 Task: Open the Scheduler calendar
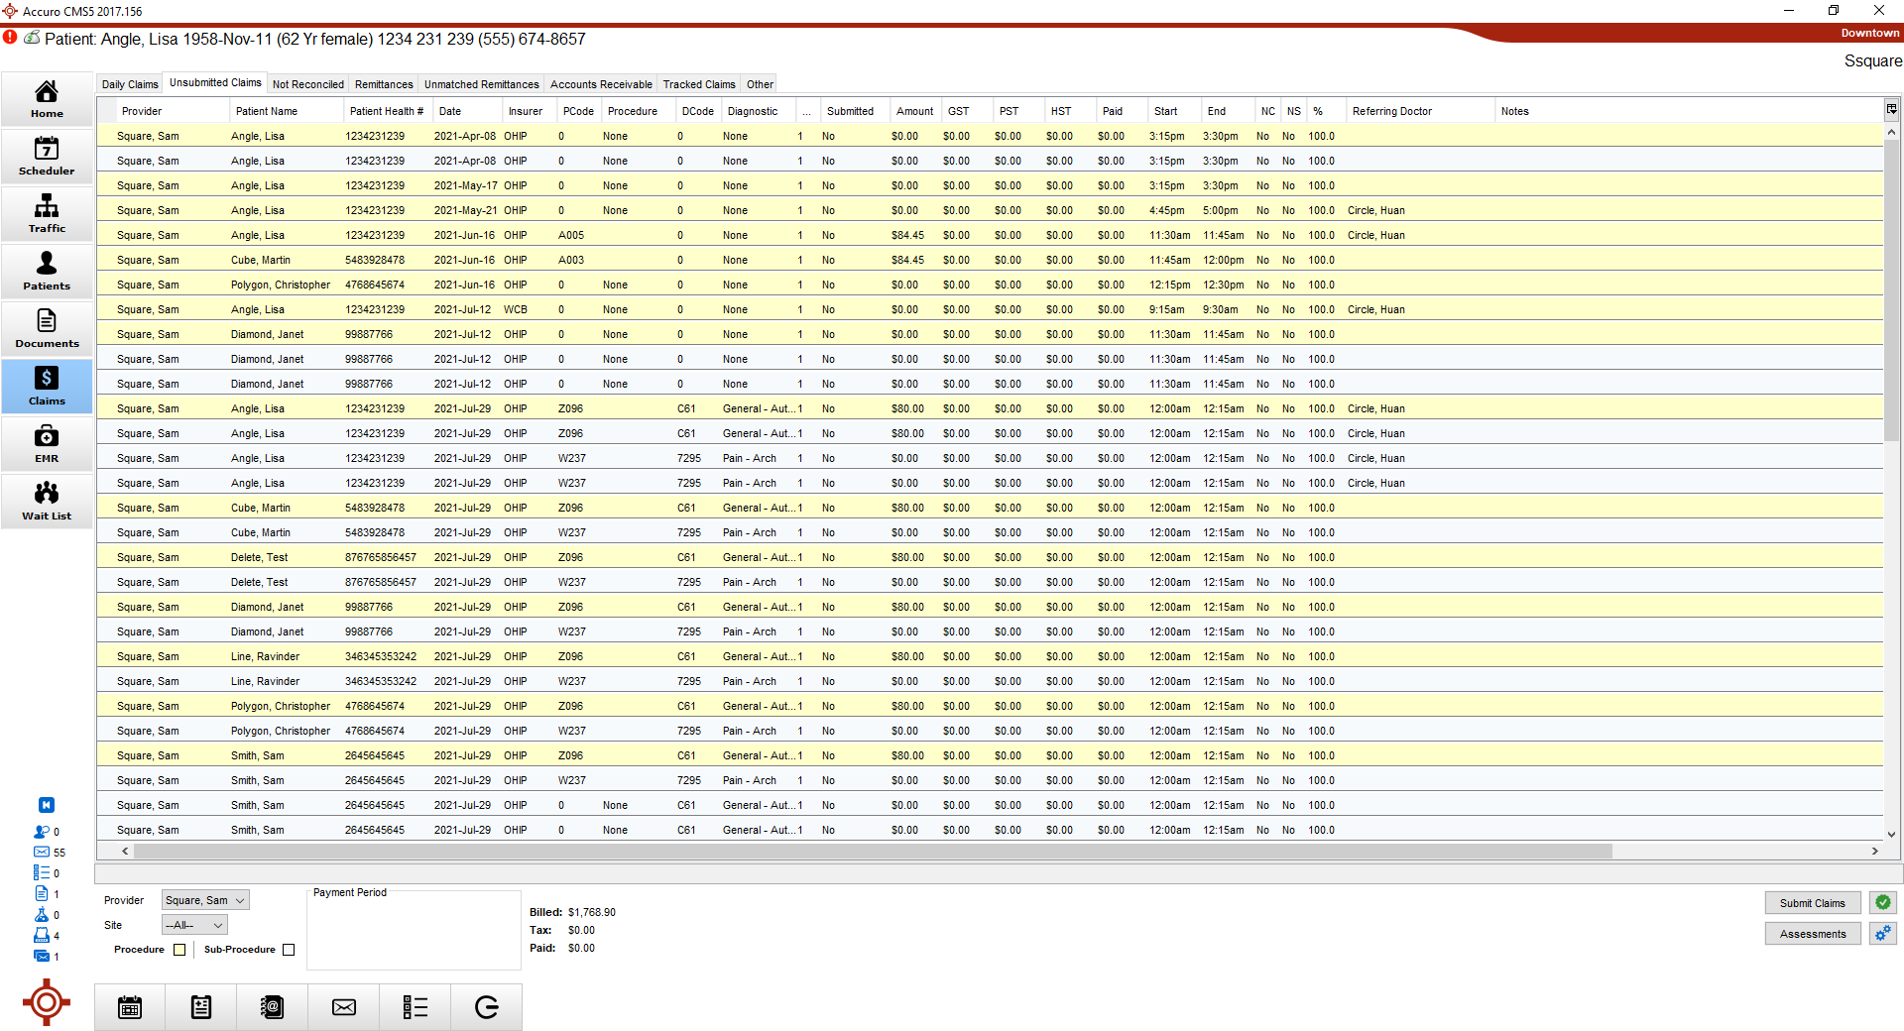pyautogui.click(x=47, y=156)
